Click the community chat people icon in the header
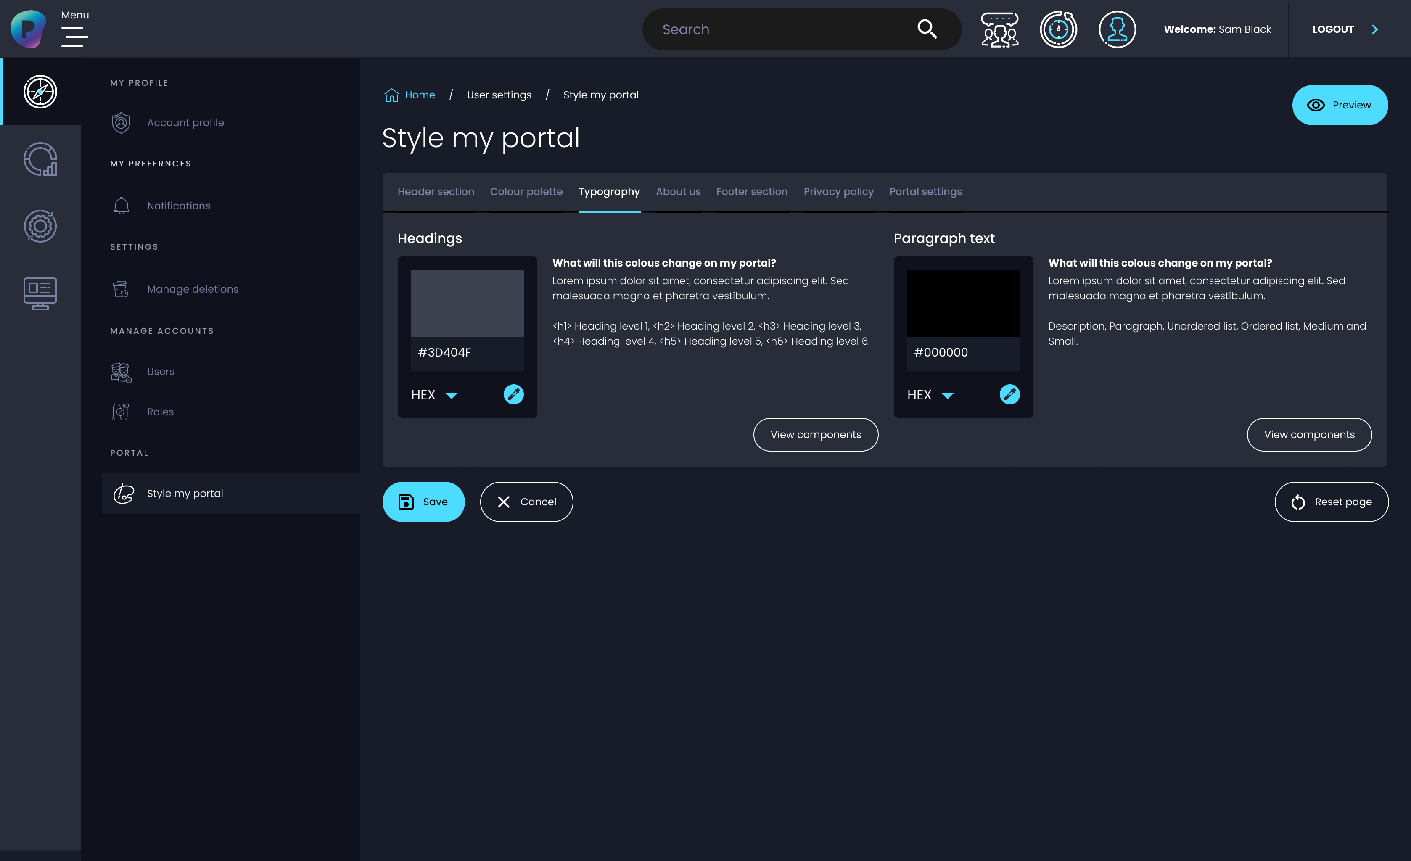 point(1000,29)
